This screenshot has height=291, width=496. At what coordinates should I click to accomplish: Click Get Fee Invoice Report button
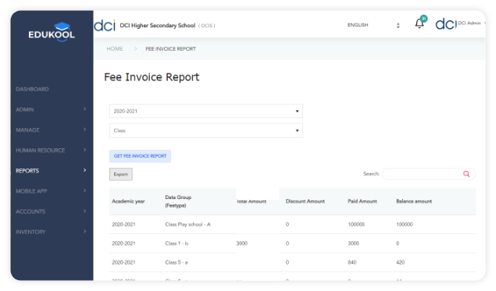(140, 156)
